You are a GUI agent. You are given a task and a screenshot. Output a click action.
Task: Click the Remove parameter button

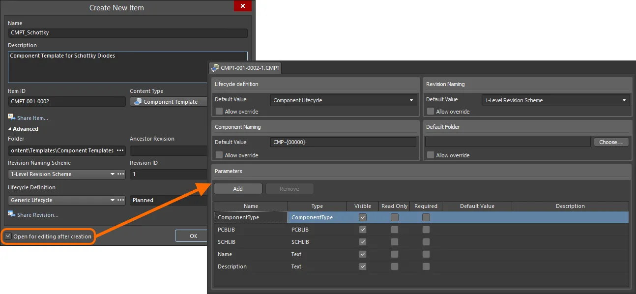click(x=289, y=189)
